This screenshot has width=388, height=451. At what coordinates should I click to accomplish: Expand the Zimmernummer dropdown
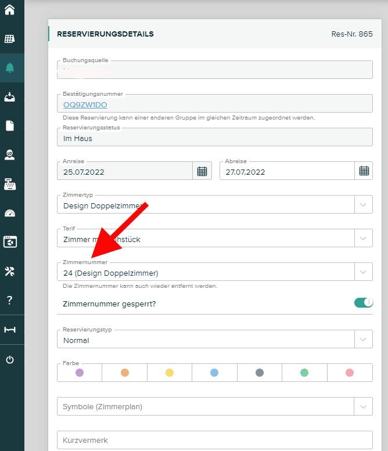point(363,272)
